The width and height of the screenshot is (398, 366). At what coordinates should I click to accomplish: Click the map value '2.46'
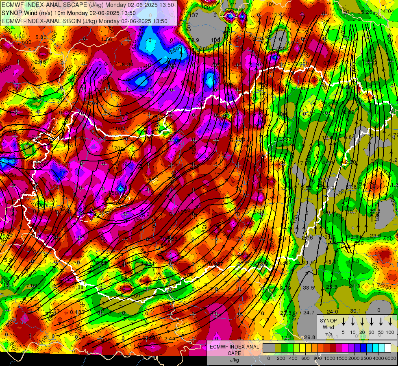point(40,62)
